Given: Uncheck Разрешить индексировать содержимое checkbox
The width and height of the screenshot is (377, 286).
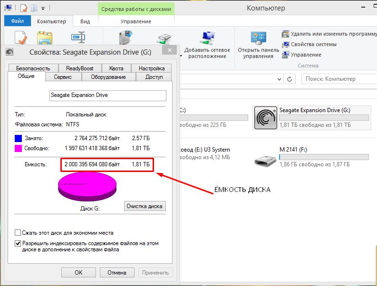Looking at the screenshot, I should [18, 243].
